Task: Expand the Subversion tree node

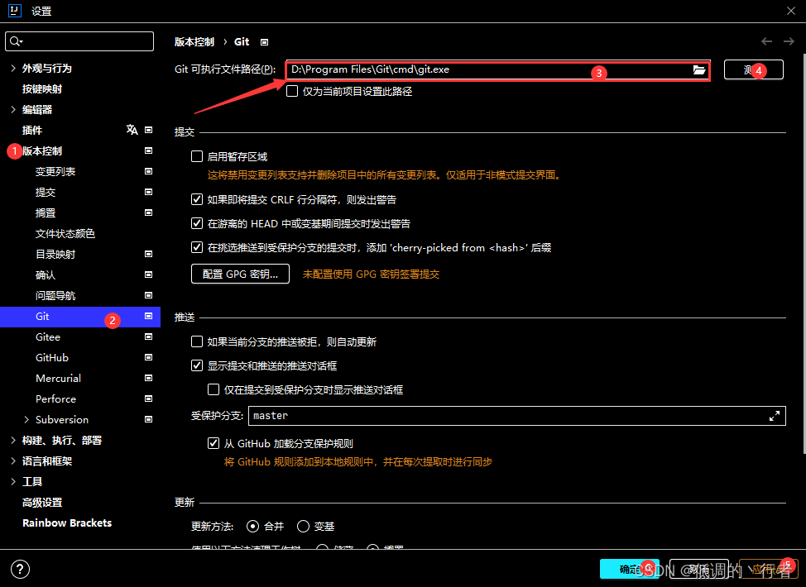Action: pos(26,419)
